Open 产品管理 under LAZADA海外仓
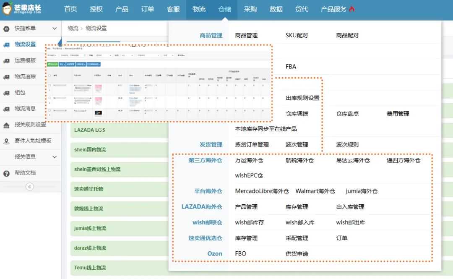The height and width of the screenshot is (279, 453). pyautogui.click(x=246, y=207)
